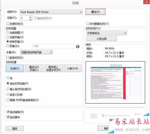The width and height of the screenshot is (150, 134).
Task: Increase the copies count with up arrow
Action: 31,17
